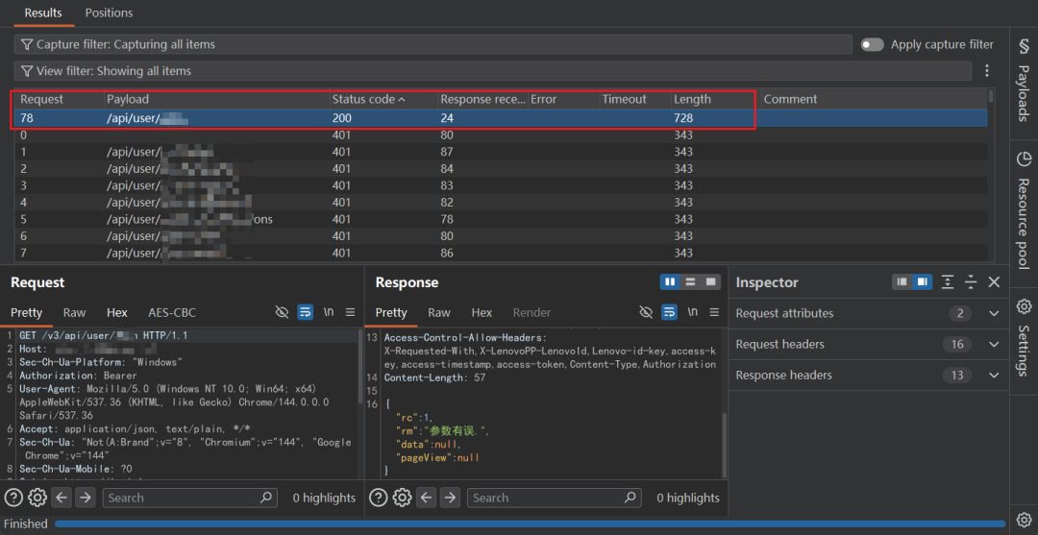The image size is (1038, 535).
Task: Click the three-dot menu beside View filter
Action: (x=987, y=71)
